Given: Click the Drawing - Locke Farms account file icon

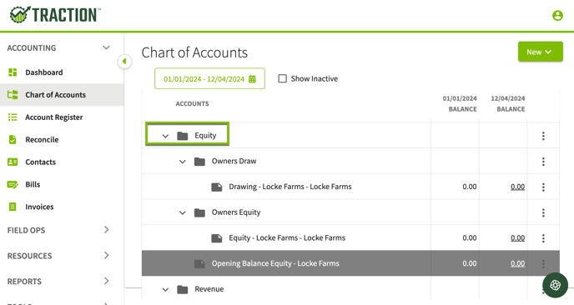Looking at the screenshot, I should pos(217,187).
